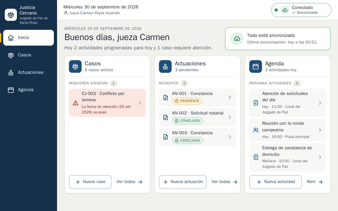Screen dimensions: 338x211
Task: Open AN-001 Constancia via its chevron
Action: [x=230, y=98]
